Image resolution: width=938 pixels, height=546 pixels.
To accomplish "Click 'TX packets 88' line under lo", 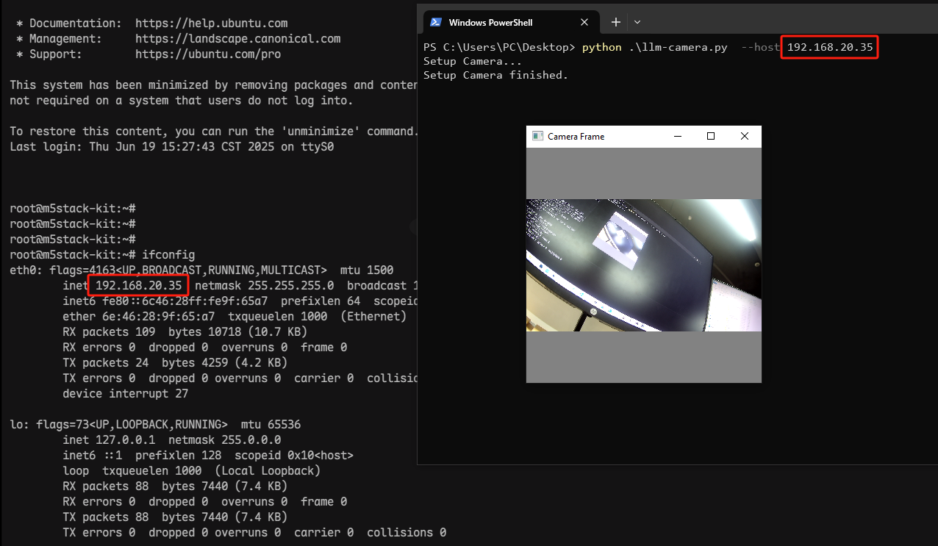I will click(175, 517).
